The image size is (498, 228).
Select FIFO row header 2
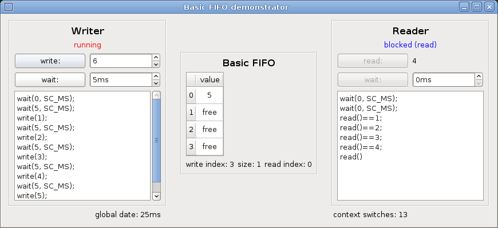[191, 129]
